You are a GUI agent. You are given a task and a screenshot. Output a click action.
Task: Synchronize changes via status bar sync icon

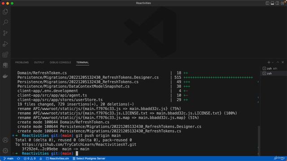18,158
